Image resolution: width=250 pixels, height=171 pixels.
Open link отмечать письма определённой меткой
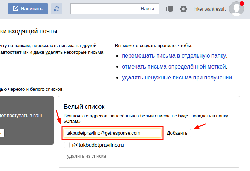pos(174,66)
